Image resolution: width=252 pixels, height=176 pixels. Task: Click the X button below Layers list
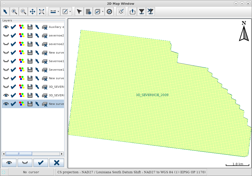[x=57, y=163]
